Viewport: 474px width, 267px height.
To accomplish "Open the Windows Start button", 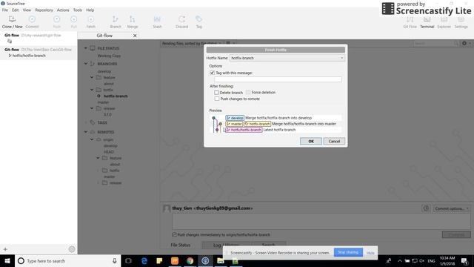I will click(7, 261).
